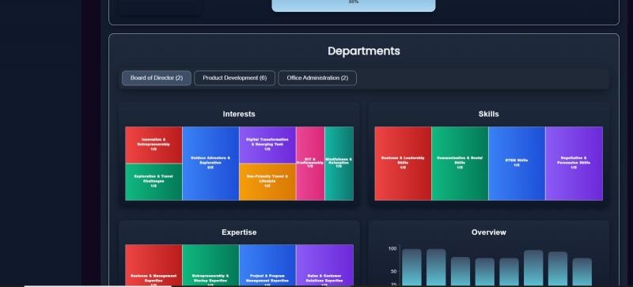Click the Project & Program Management Expertise tile
The width and height of the screenshot is (633, 287).
point(267,265)
